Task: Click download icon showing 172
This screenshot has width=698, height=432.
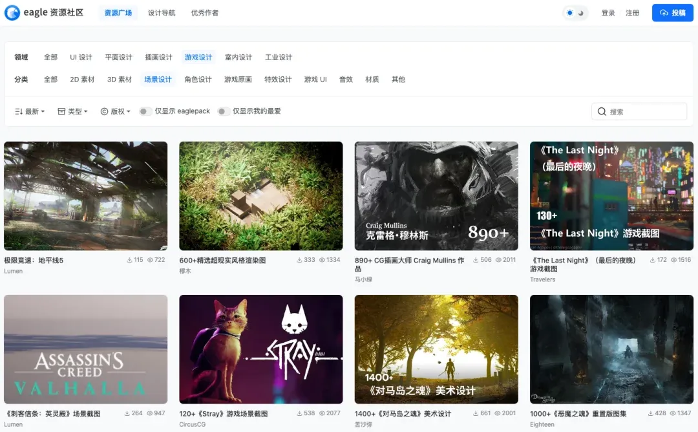Action: tap(653, 259)
